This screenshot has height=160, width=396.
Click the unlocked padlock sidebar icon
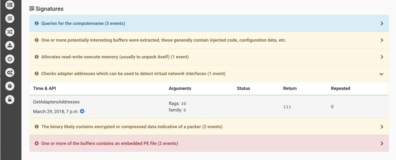[10, 100]
